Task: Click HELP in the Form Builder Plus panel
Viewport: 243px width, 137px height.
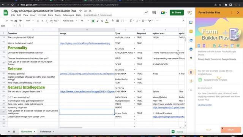Action: [208, 130]
